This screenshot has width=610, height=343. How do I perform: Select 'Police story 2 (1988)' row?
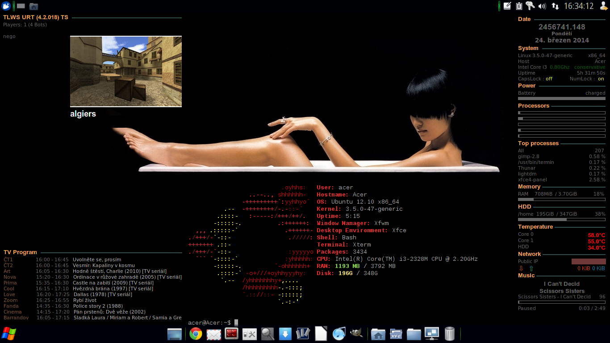click(x=92, y=306)
